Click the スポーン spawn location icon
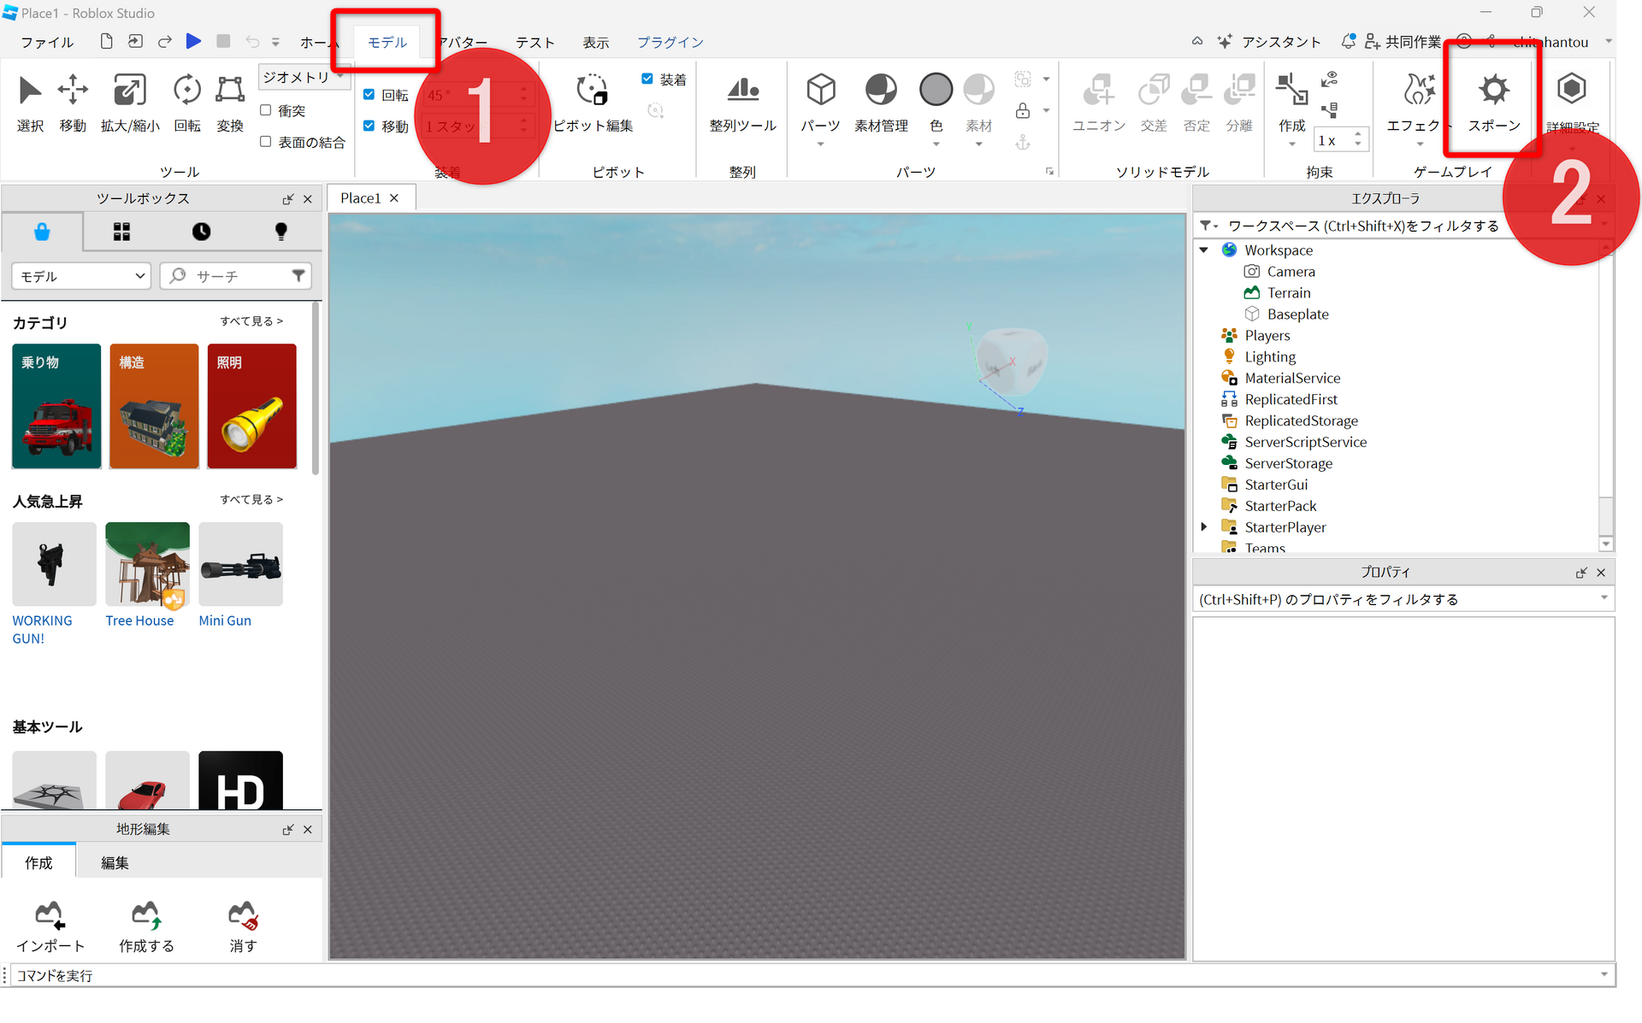 (x=1493, y=91)
